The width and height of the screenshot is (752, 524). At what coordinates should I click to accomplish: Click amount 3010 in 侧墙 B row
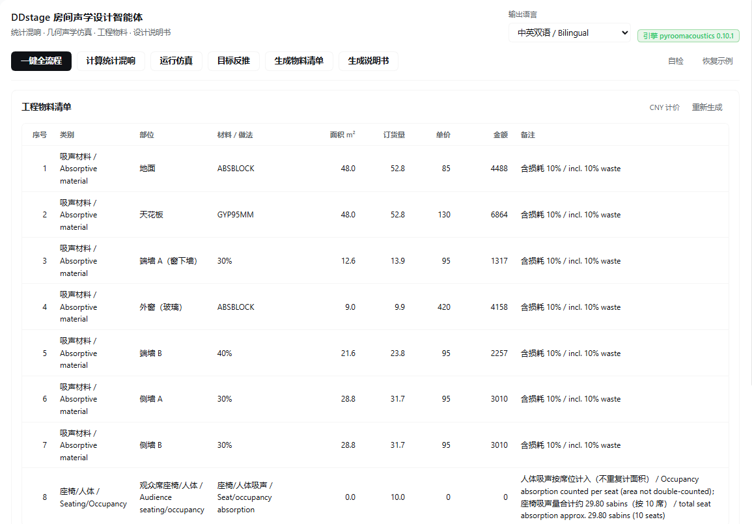click(499, 445)
